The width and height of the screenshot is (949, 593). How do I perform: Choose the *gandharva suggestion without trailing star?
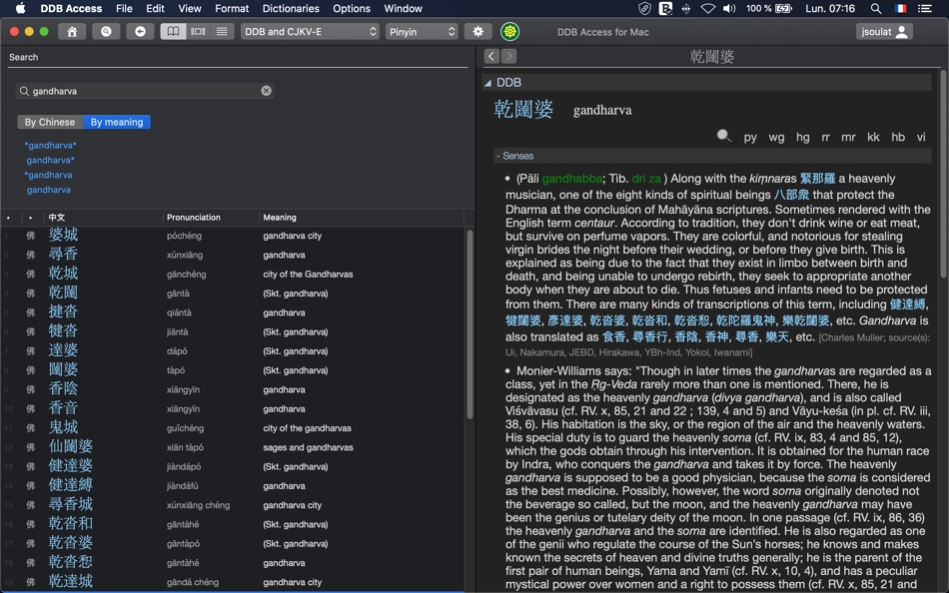coord(48,175)
